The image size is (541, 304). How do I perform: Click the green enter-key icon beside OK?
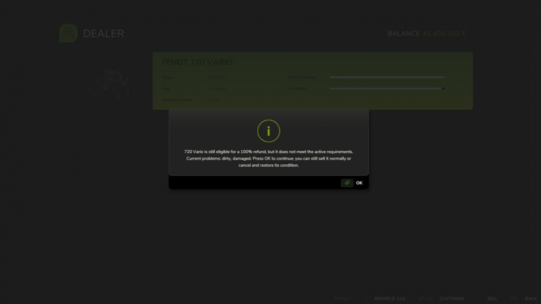[347, 183]
